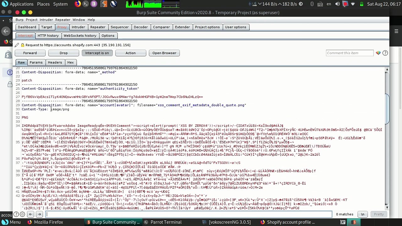Switch to vokoscreenNG in taskbar
This screenshot has height=226, width=402.
coord(226,222)
